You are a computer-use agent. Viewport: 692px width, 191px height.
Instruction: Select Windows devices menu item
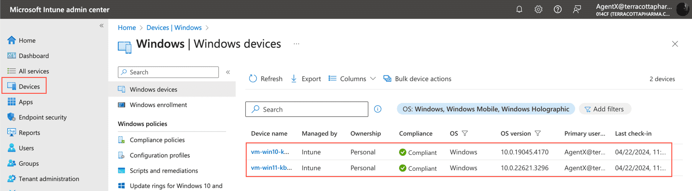172,89
